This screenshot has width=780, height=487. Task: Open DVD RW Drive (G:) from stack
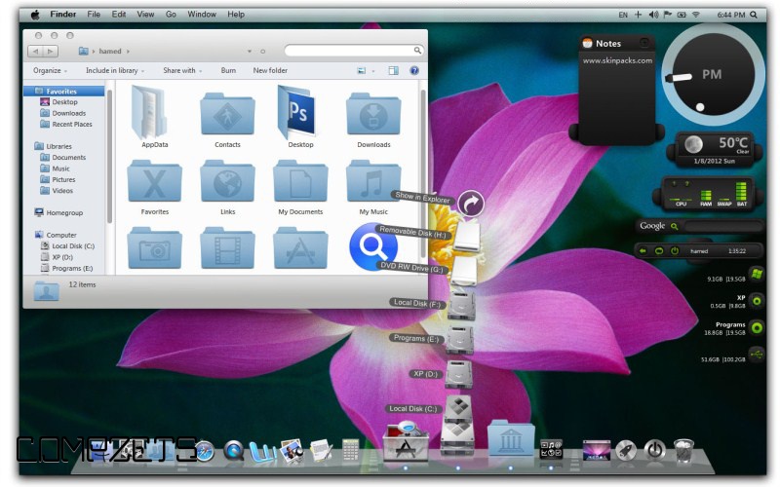[x=464, y=271]
